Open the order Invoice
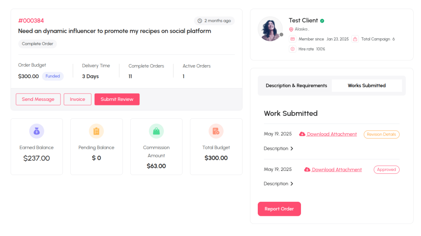Viewport: 421px width, 236px height. (78, 99)
